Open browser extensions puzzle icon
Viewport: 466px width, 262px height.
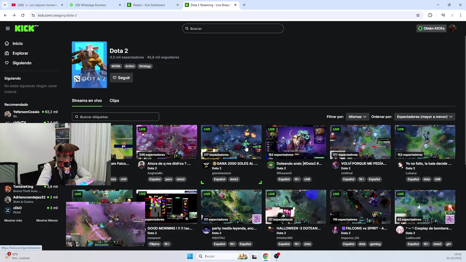430,15
